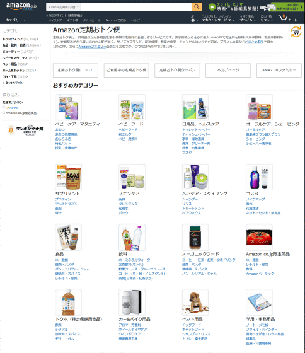Open the ranking award badge in sidebar

click(26, 129)
